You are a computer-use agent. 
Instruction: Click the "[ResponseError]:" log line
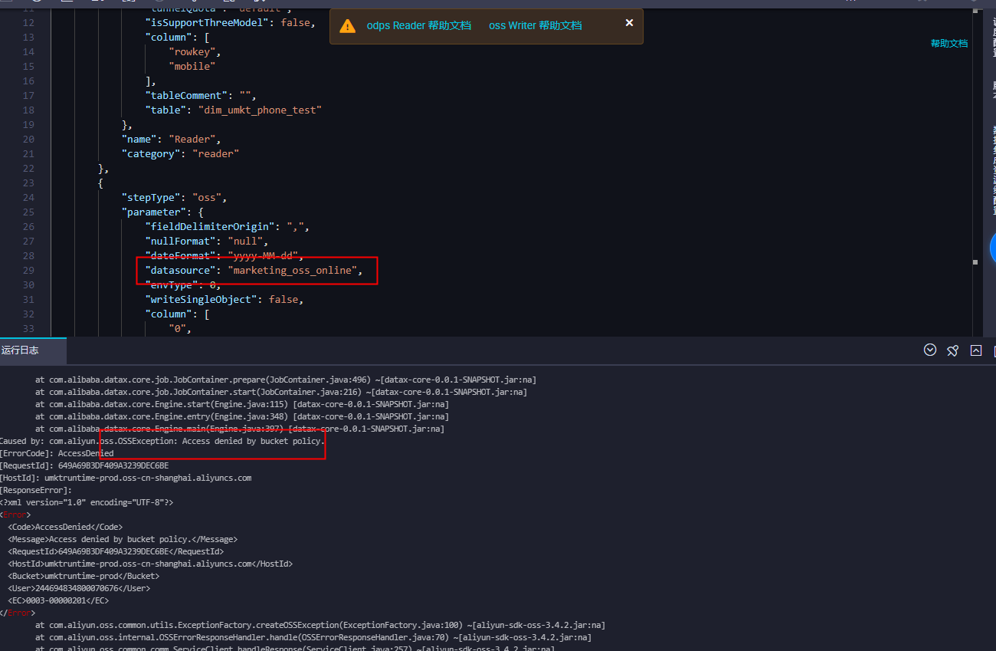tap(36, 491)
